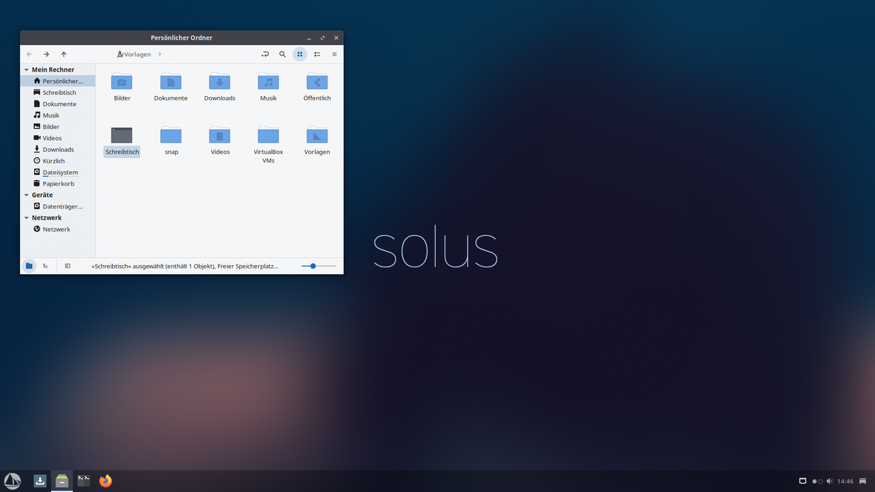Click the zoom slider handle
The image size is (875, 492).
click(313, 266)
